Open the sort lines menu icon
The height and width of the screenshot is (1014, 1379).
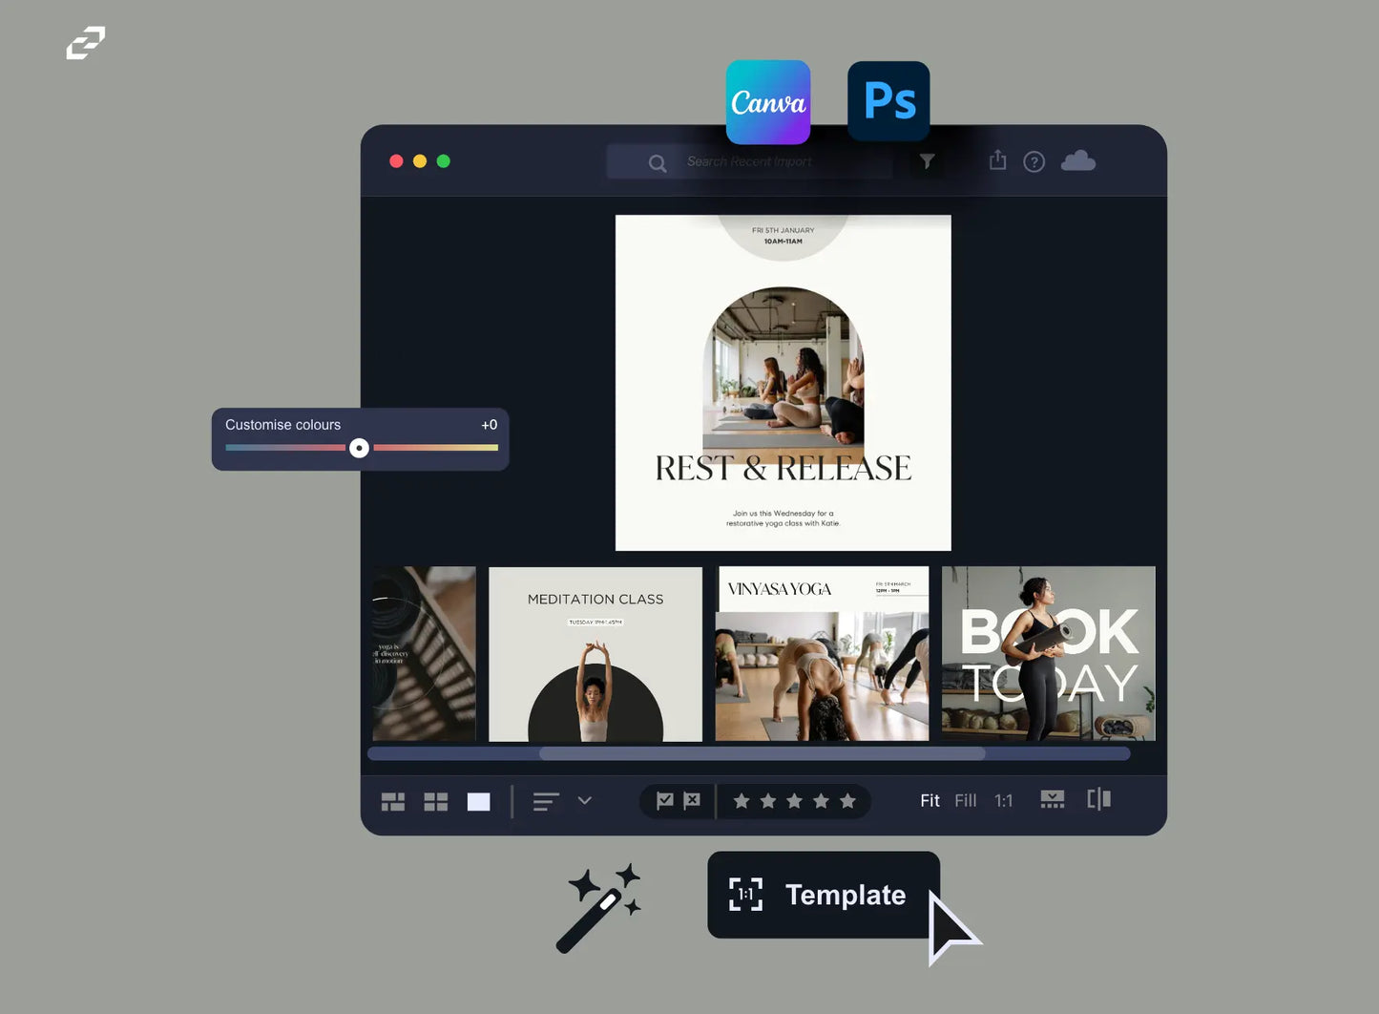pos(546,801)
